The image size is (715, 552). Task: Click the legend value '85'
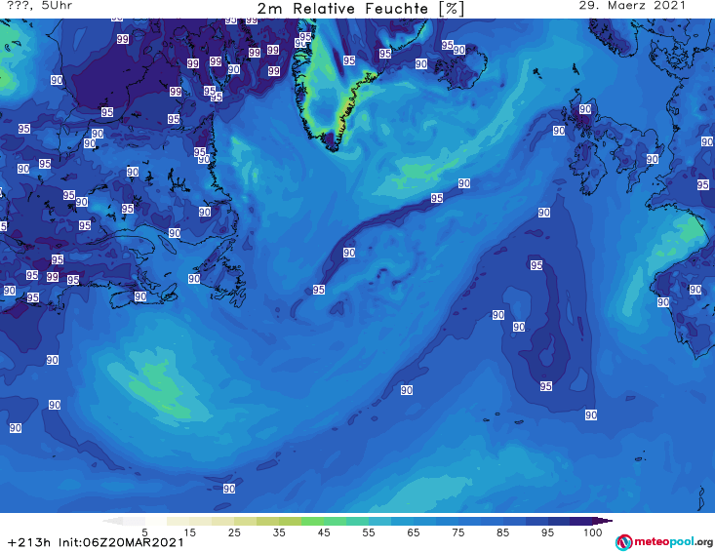pos(502,532)
